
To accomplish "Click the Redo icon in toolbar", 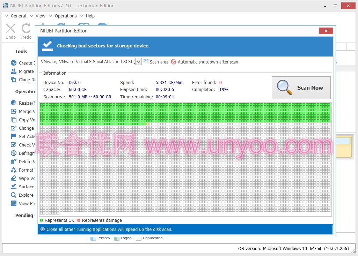I will [26, 29].
